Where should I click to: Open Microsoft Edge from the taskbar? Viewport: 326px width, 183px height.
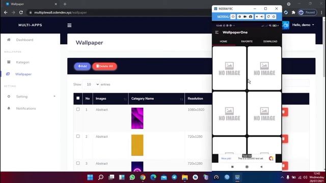[x=153, y=177]
